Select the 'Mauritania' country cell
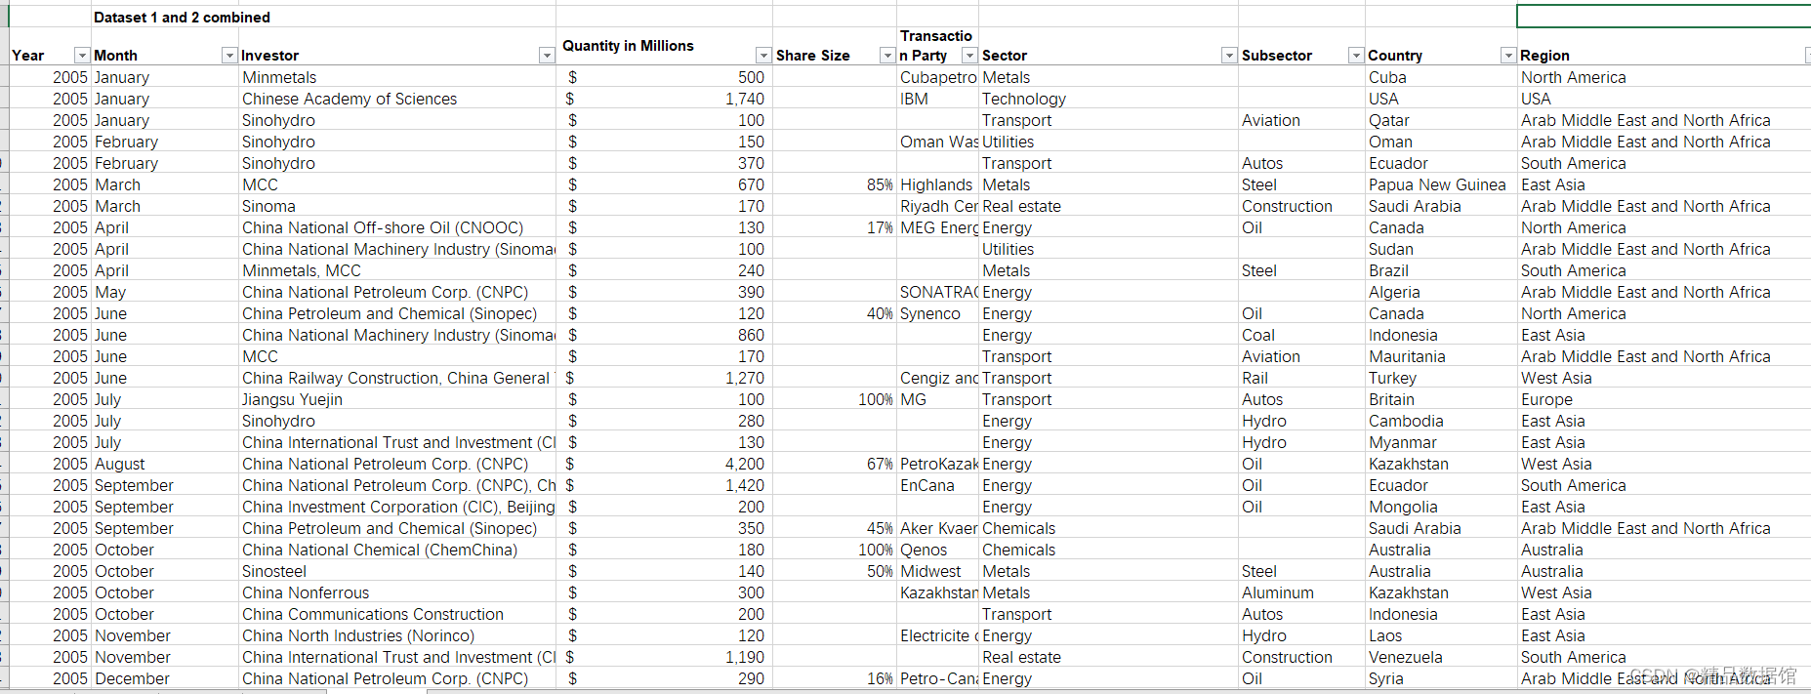This screenshot has width=1811, height=694. point(1441,356)
